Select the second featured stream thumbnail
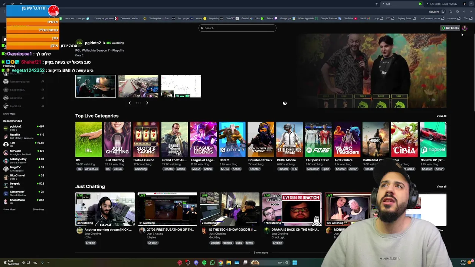The image size is (475, 267). click(138, 86)
